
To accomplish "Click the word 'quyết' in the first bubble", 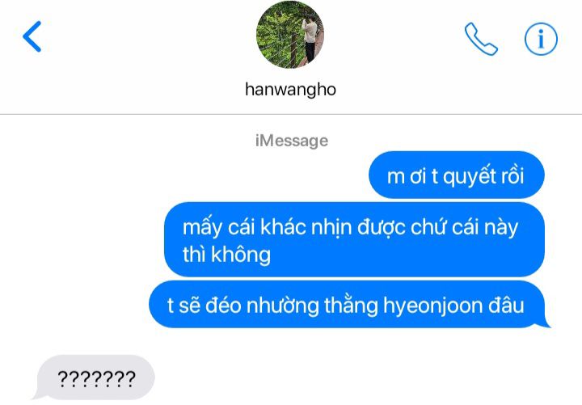I will [x=469, y=176].
